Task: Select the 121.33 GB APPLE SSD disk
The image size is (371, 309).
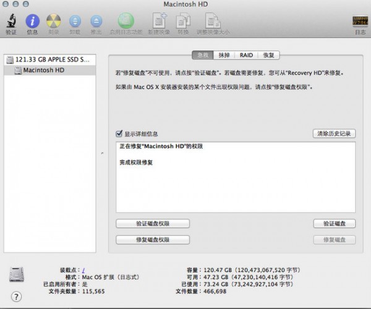Action: pyautogui.click(x=50, y=59)
